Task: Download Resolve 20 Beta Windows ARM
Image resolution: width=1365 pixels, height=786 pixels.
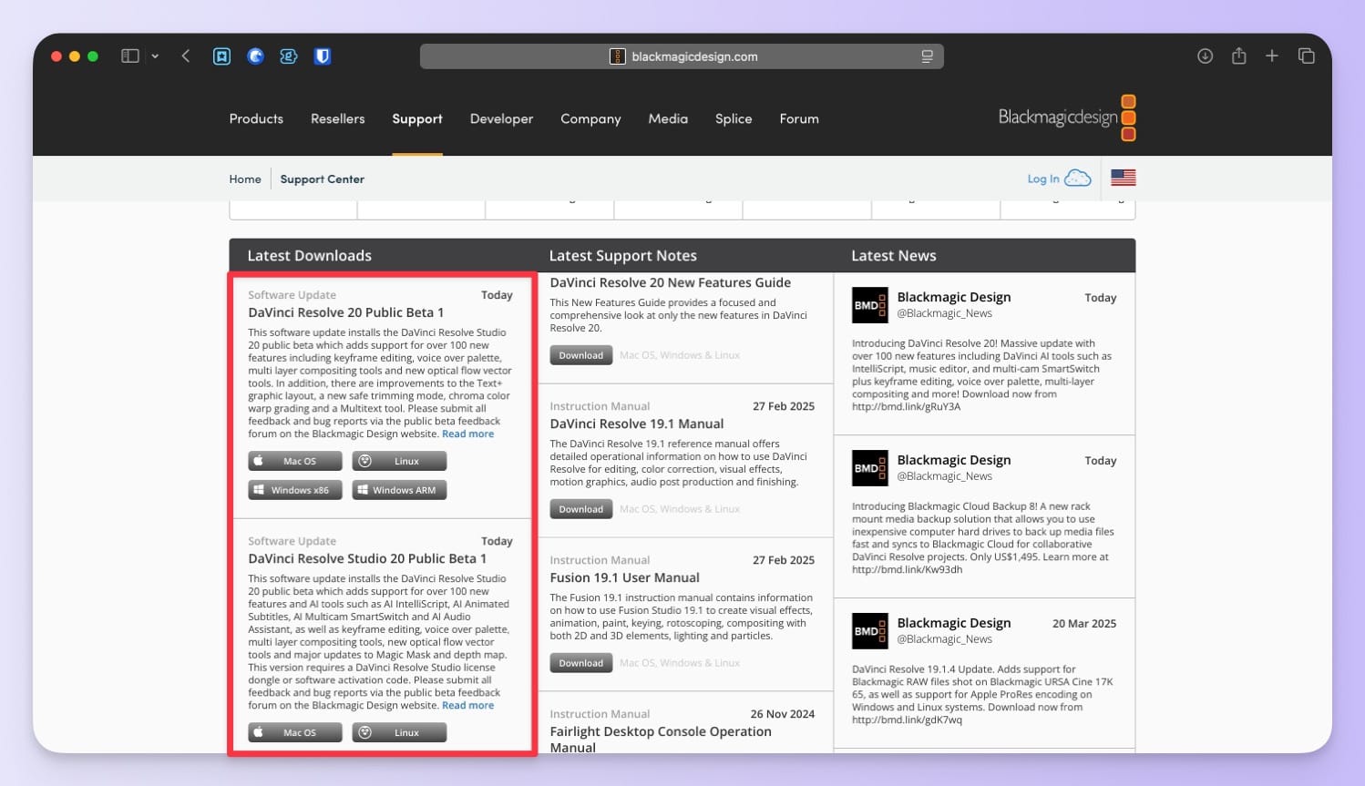Action: click(x=399, y=490)
